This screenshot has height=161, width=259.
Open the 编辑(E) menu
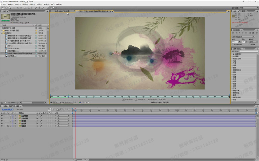tap(10, 4)
